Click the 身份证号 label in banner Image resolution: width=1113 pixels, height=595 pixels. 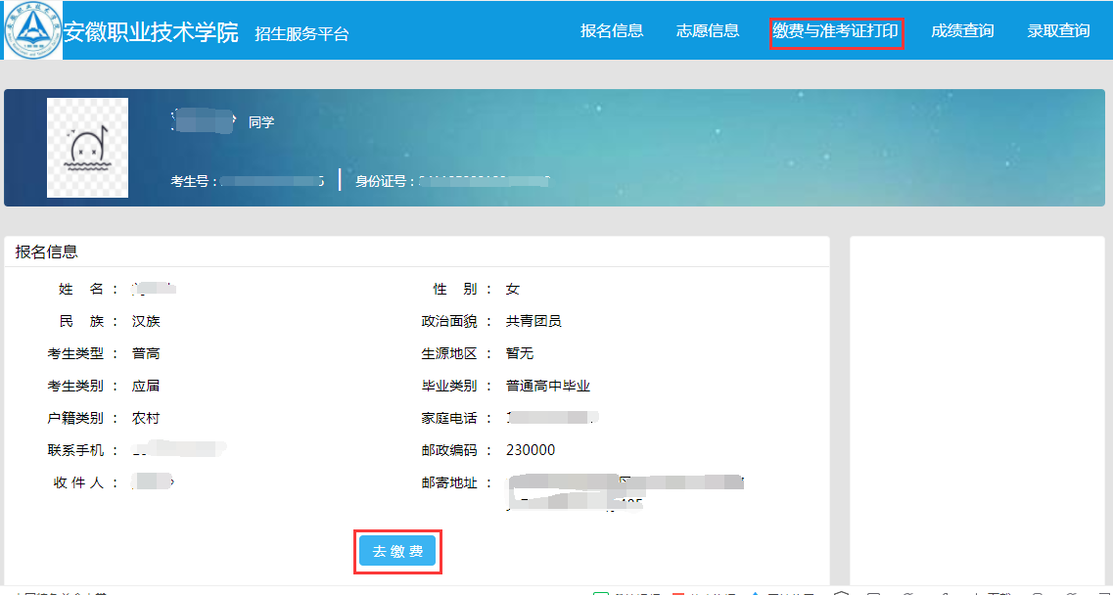384,181
